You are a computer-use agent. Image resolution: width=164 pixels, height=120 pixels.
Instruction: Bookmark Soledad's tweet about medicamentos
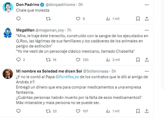[138, 111]
